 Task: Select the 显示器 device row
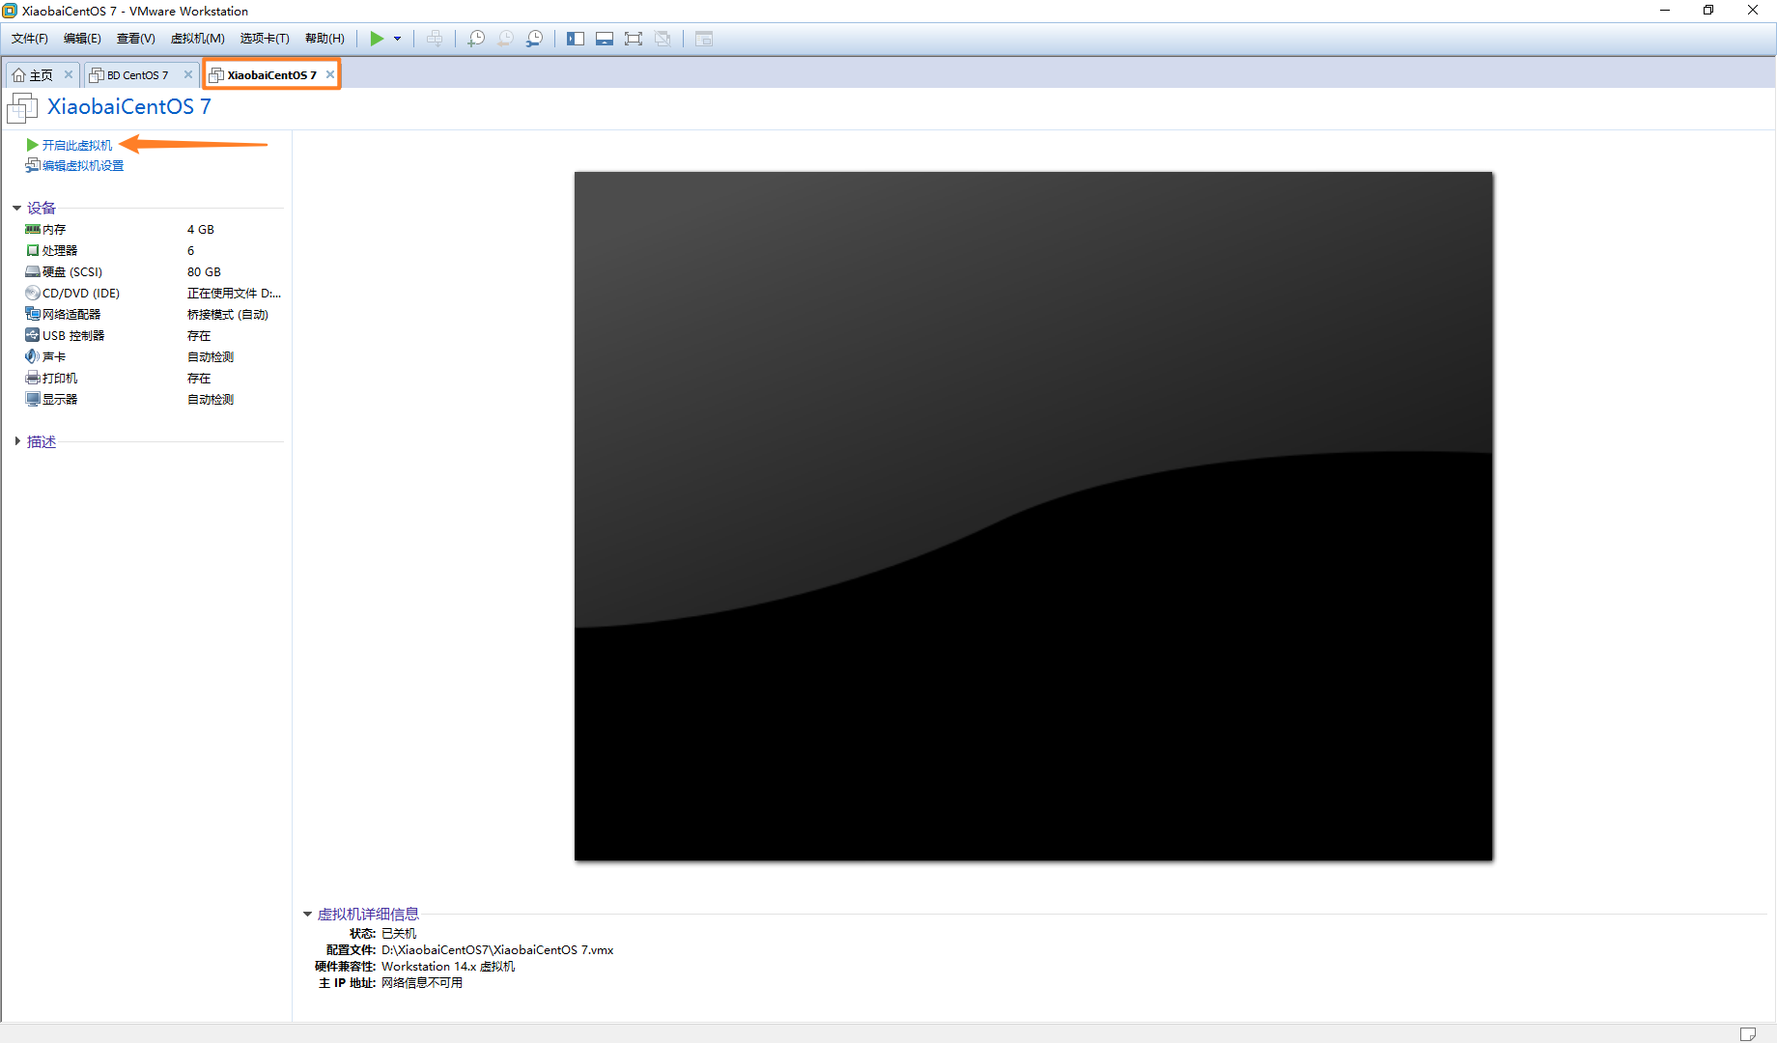(x=153, y=400)
